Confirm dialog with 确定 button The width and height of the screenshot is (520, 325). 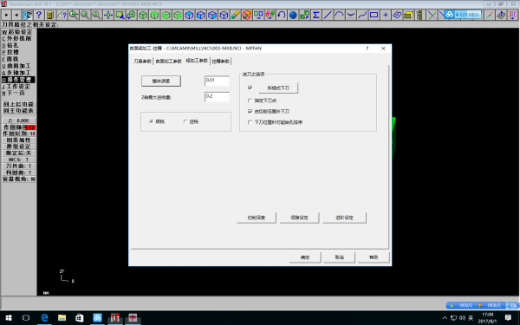305,257
